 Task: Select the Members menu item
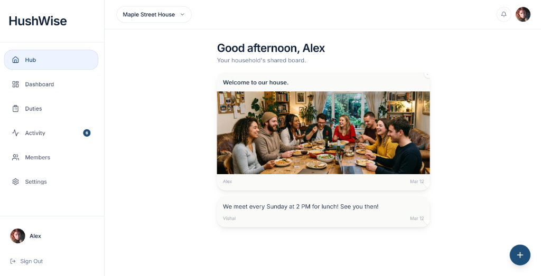pyautogui.click(x=38, y=157)
